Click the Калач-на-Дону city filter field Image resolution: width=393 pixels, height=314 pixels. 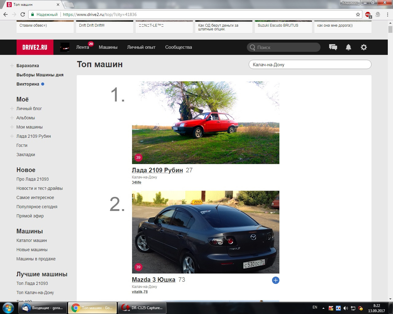tap(310, 64)
